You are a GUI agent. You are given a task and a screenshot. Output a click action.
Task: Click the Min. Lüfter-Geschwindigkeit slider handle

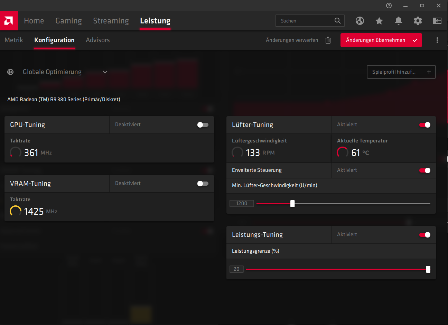tap(292, 204)
